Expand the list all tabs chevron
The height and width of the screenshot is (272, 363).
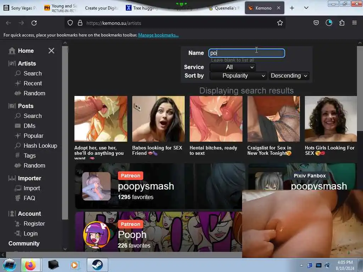(x=306, y=8)
